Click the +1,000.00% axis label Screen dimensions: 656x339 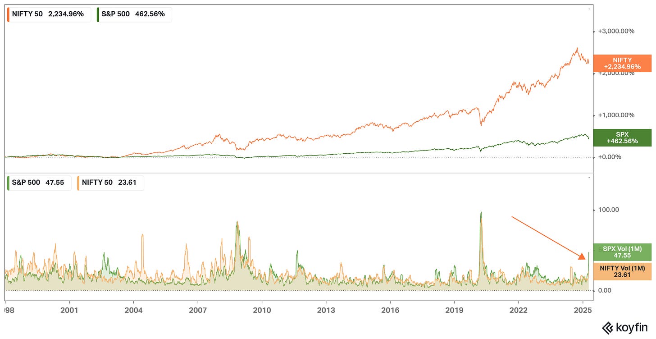616,115
